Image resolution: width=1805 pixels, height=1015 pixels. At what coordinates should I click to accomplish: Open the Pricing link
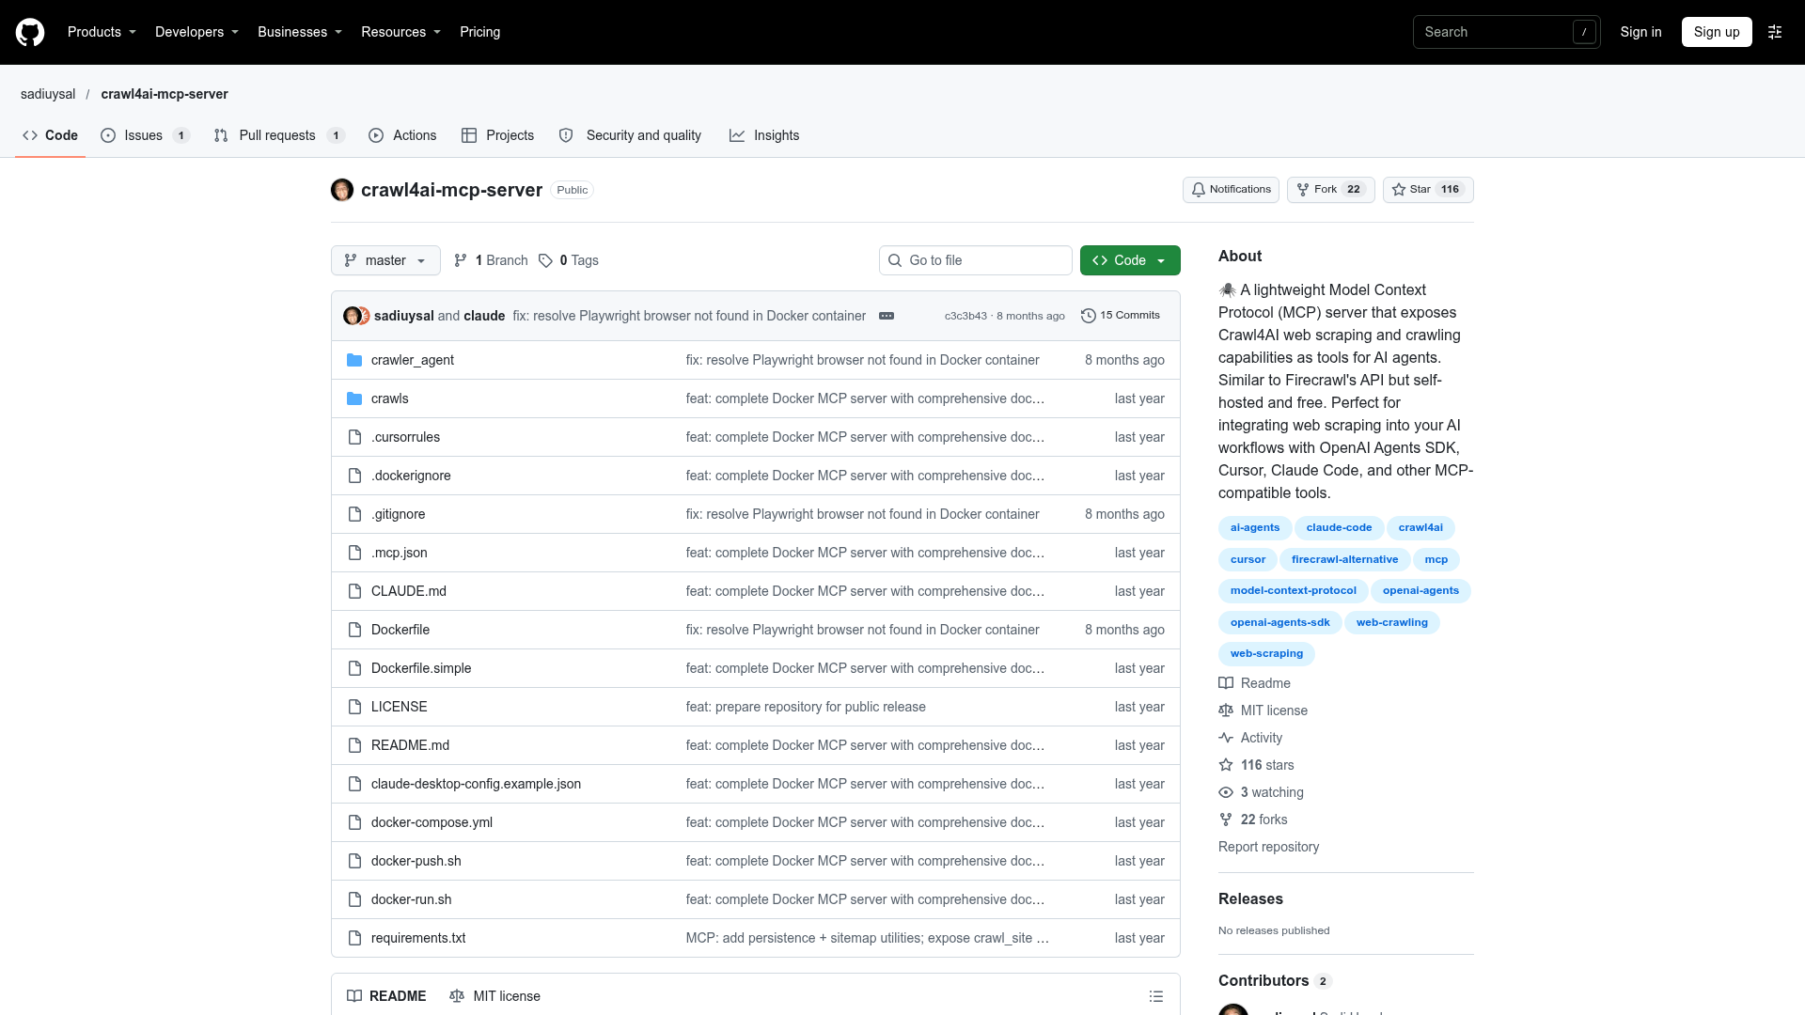(x=479, y=32)
